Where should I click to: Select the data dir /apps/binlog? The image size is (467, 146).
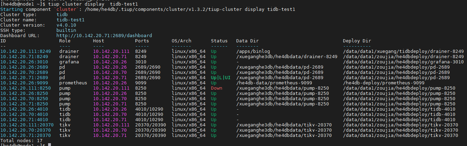click(253, 51)
